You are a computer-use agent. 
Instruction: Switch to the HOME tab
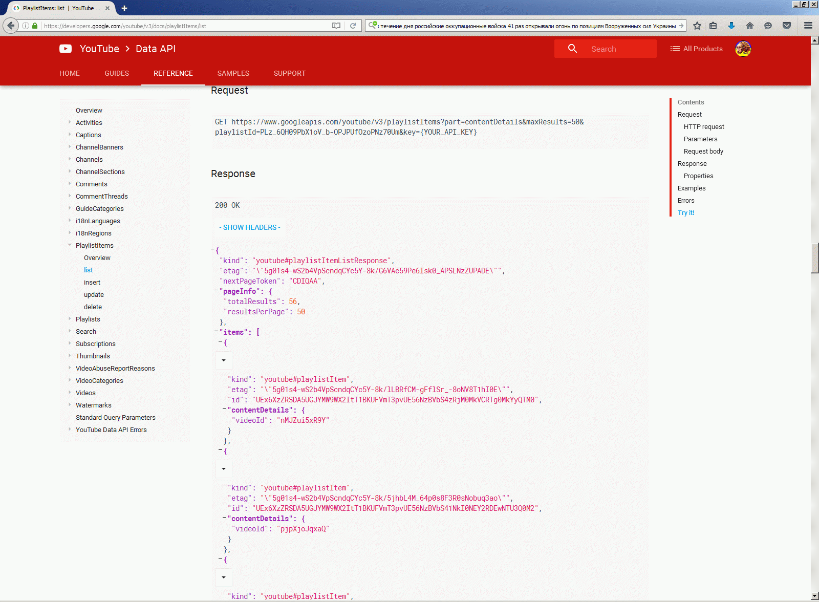(70, 73)
